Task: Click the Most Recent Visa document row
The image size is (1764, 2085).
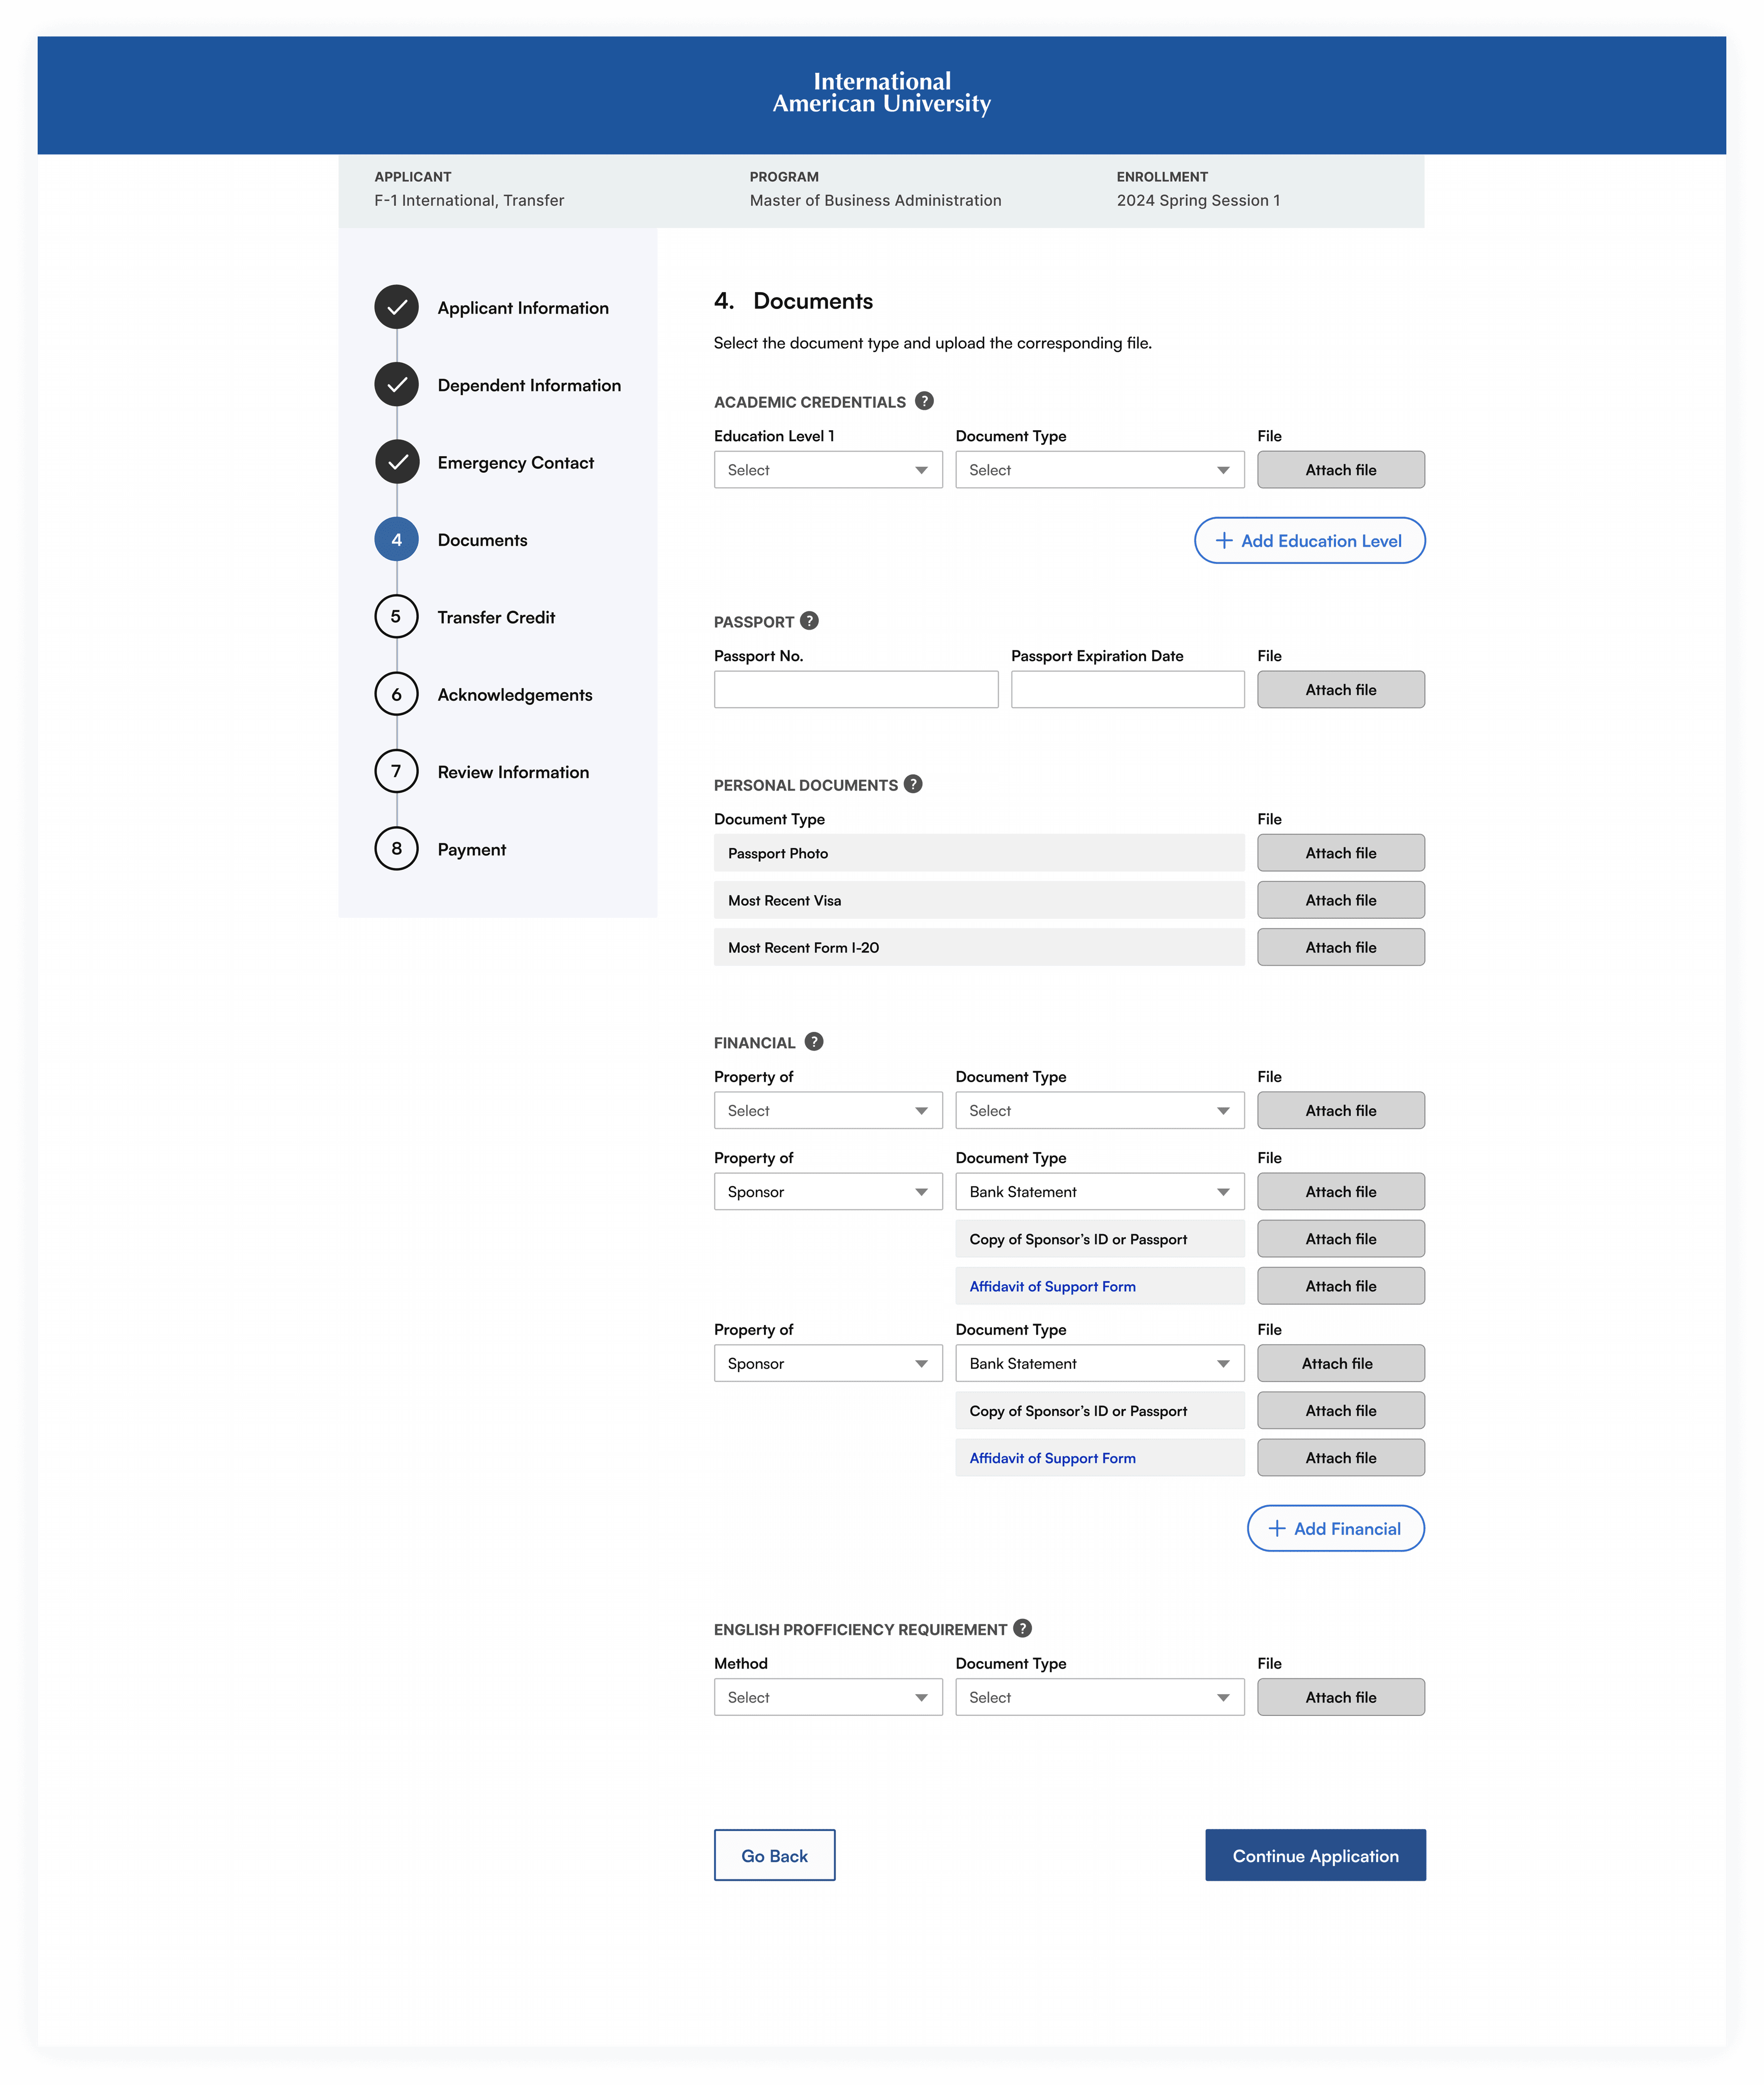Action: (x=979, y=900)
